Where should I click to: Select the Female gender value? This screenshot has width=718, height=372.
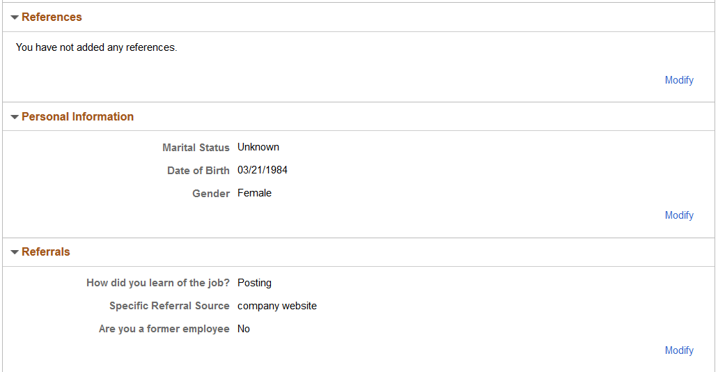255,194
